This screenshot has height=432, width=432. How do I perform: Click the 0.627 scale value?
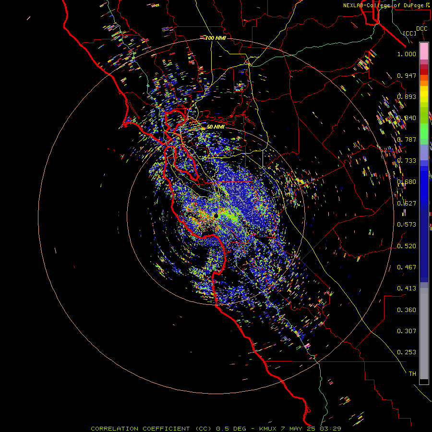(407, 204)
